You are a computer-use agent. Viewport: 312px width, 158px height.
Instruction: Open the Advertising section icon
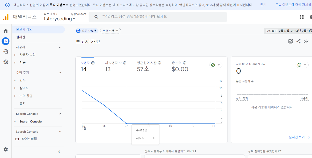pos(5,62)
